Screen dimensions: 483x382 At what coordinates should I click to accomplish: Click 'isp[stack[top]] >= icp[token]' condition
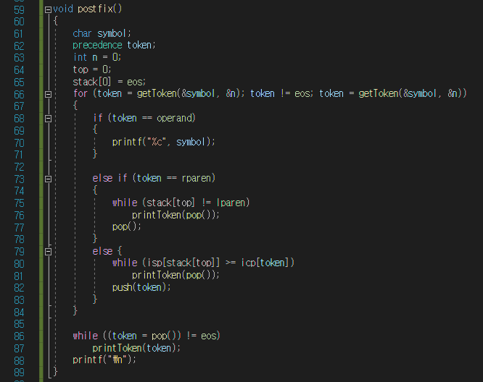tap(218, 263)
